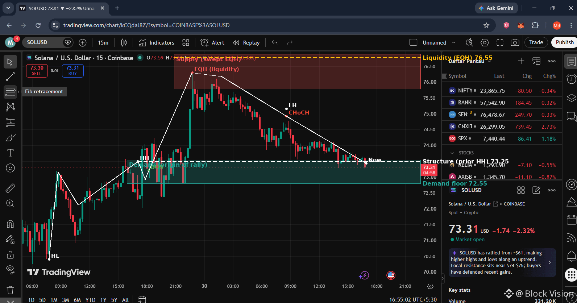Viewport: 577px width, 303px height.
Task: Open watchlist advanced view icon
Action: [x=536, y=61]
